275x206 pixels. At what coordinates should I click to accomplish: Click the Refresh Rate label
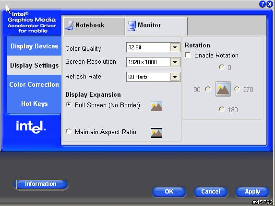(83, 76)
